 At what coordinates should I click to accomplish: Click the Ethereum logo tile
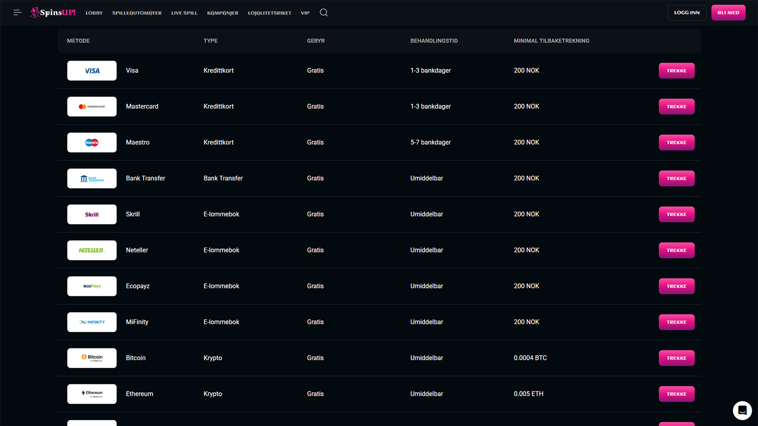click(92, 394)
